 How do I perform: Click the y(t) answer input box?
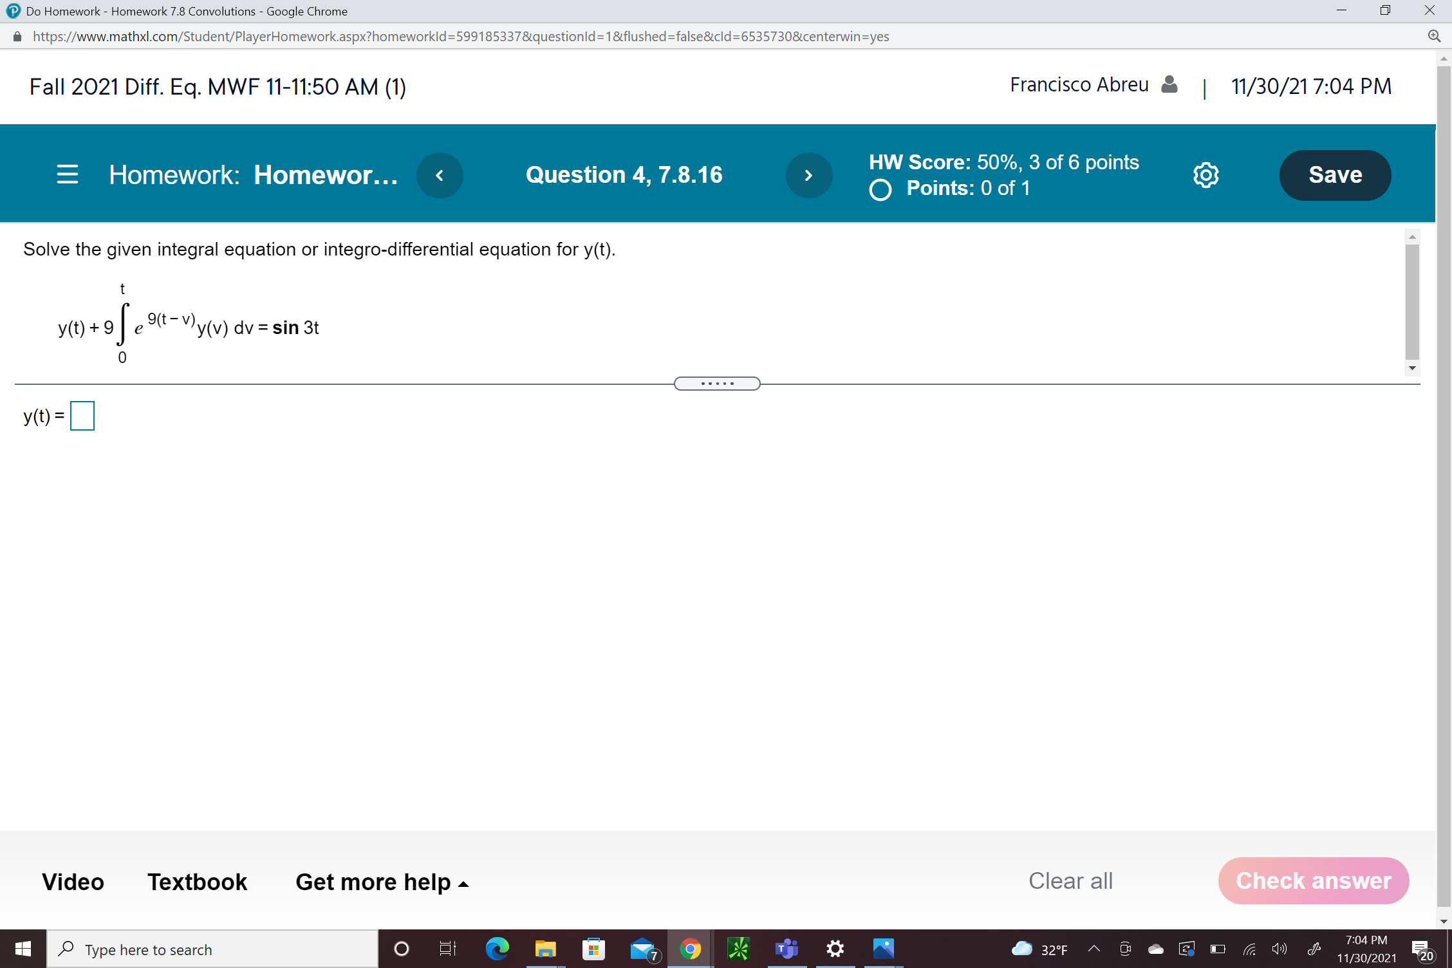[82, 415]
